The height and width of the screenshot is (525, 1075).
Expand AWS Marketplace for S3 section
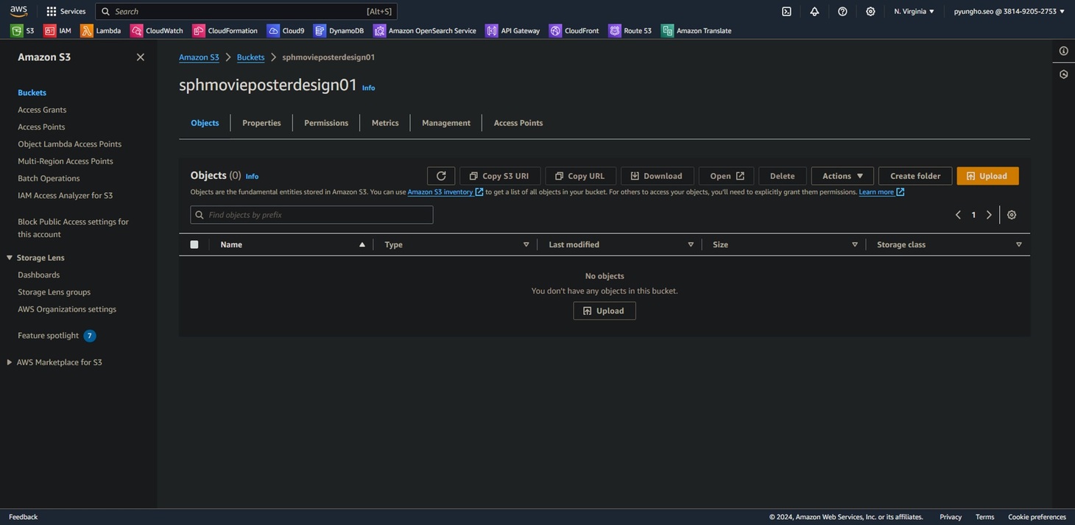click(10, 362)
